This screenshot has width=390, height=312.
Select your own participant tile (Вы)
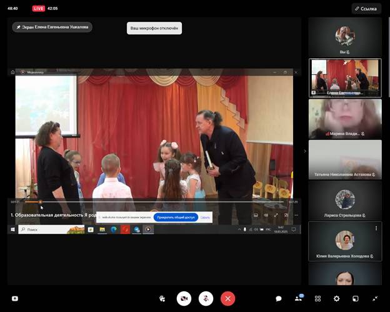pyautogui.click(x=345, y=37)
